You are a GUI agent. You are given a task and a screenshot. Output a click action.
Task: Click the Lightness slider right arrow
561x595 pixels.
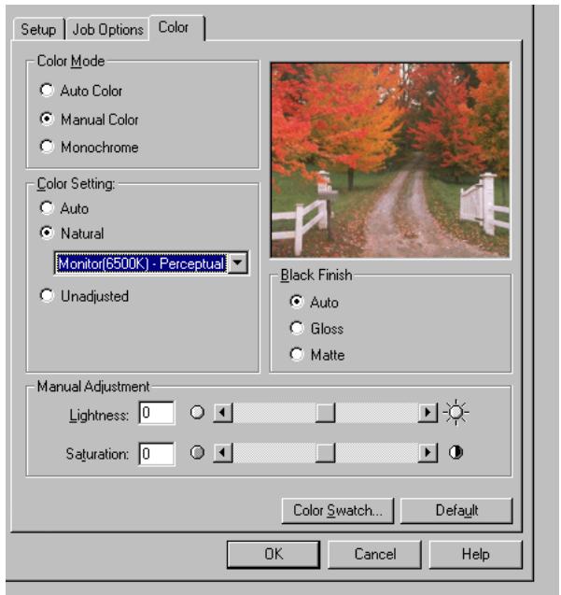tap(428, 413)
